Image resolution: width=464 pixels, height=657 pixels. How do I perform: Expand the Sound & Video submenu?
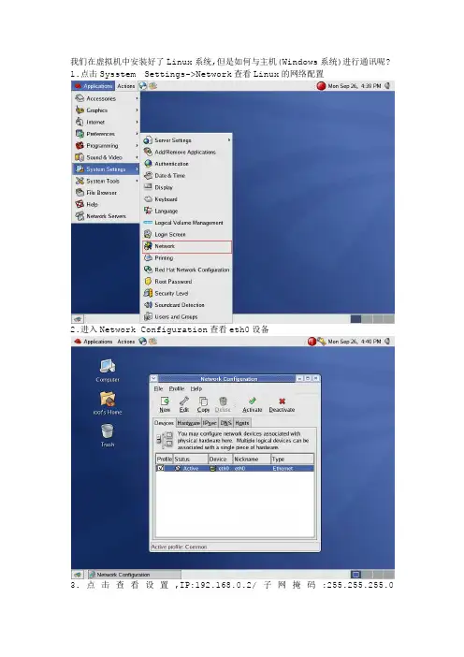[x=106, y=157]
